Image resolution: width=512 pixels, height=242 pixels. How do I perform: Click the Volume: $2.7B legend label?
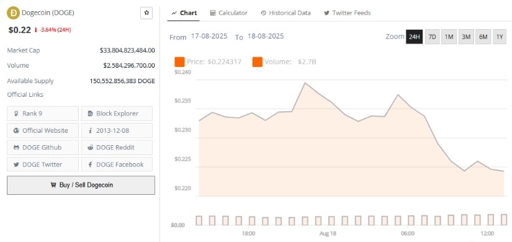(x=290, y=61)
